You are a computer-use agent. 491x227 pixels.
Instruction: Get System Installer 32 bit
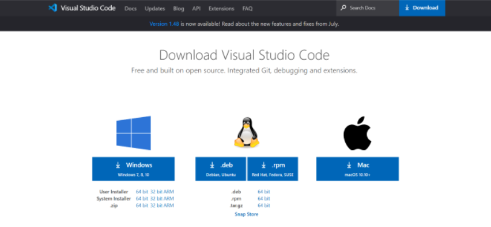point(156,198)
